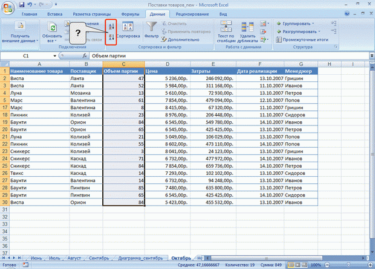
Task: Select row 17 header
Action: 5,107
